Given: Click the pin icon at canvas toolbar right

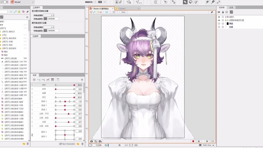Looking at the screenshot, I should [212, 12].
